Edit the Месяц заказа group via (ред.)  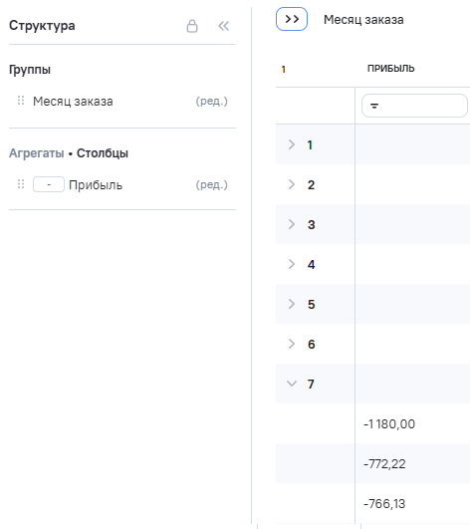tap(212, 101)
